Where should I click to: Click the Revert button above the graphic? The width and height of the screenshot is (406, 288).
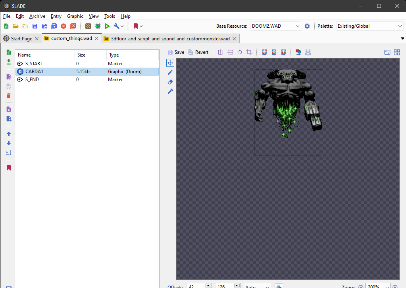(198, 52)
